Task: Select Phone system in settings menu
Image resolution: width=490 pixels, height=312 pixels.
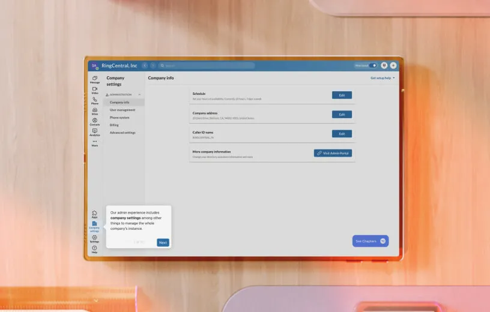Action: coord(119,118)
